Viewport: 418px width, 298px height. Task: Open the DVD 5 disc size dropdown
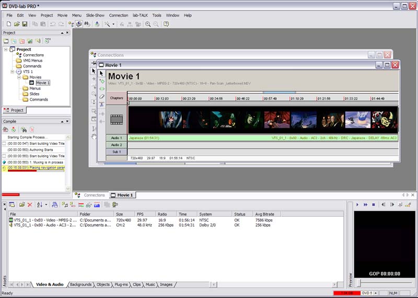pyautogui.click(x=376, y=293)
